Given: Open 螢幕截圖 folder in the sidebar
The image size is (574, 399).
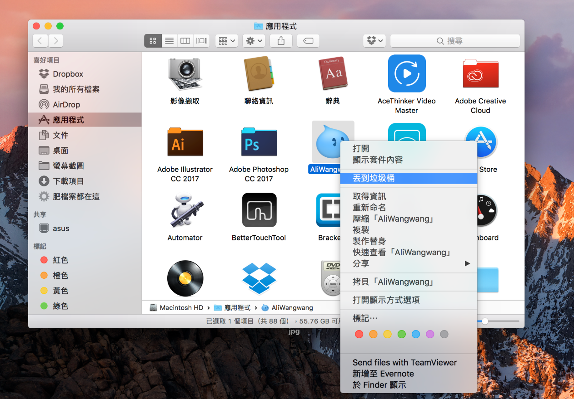Looking at the screenshot, I should click(x=85, y=166).
